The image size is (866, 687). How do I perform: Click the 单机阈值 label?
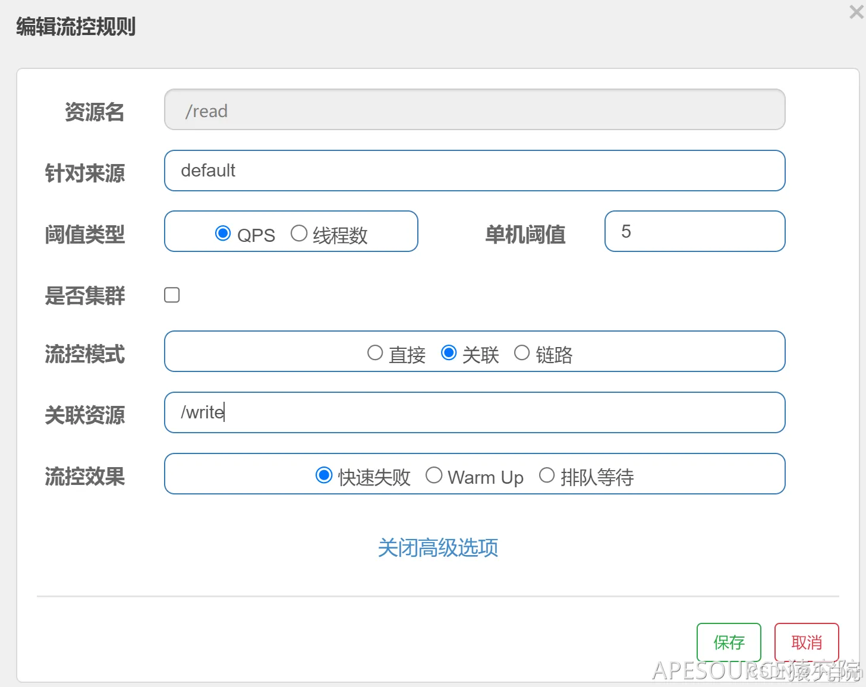point(525,234)
